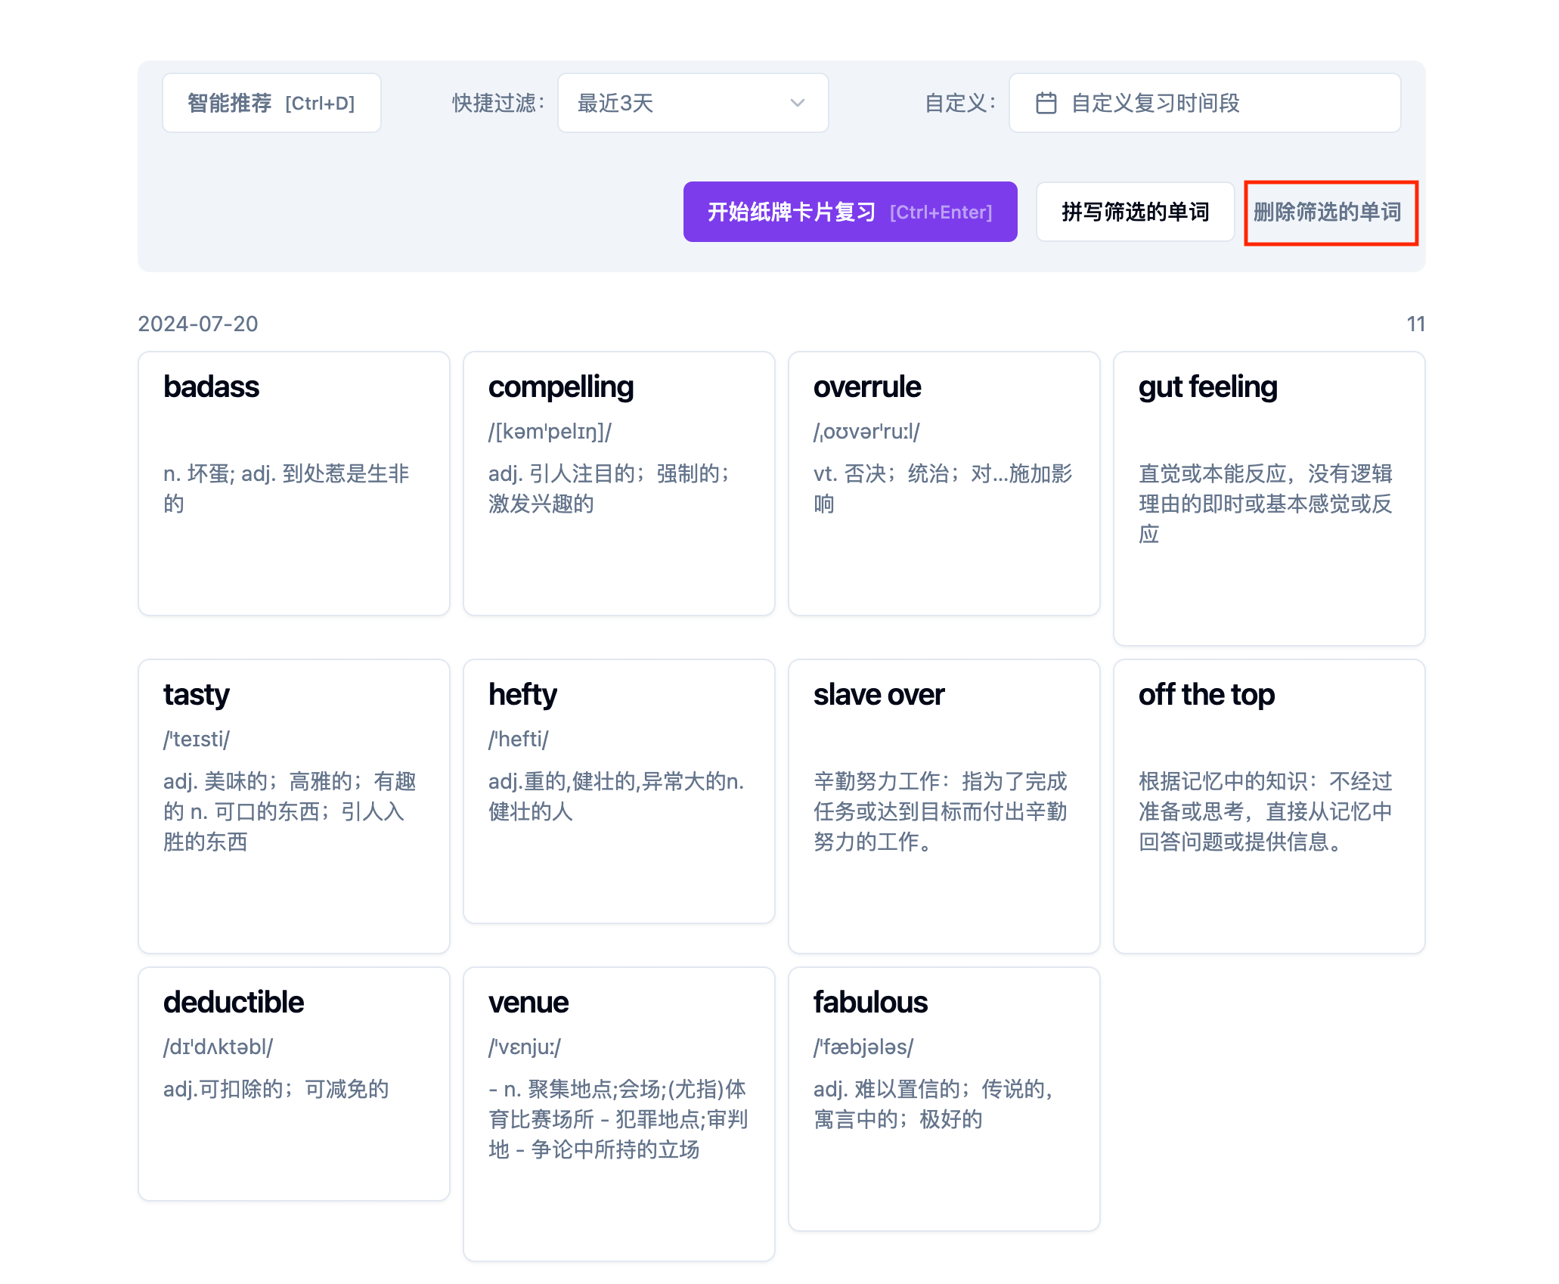Click the phonetic /ˌoʊvər'ruːl/ text

[866, 432]
